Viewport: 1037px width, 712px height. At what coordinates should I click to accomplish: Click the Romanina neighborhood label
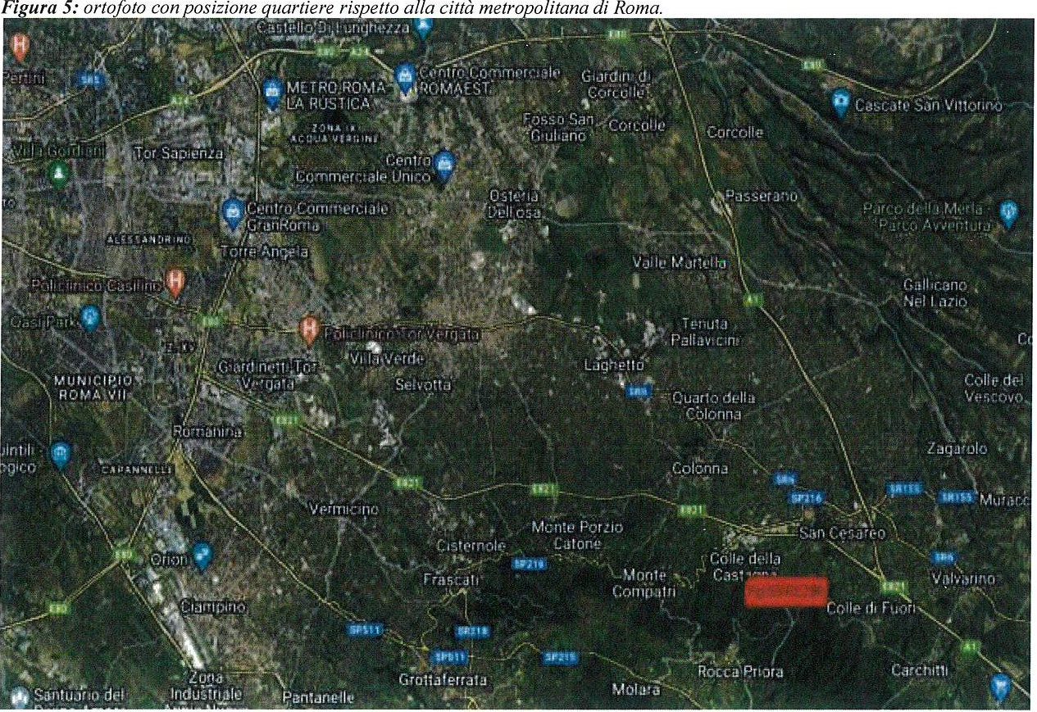pyautogui.click(x=208, y=431)
